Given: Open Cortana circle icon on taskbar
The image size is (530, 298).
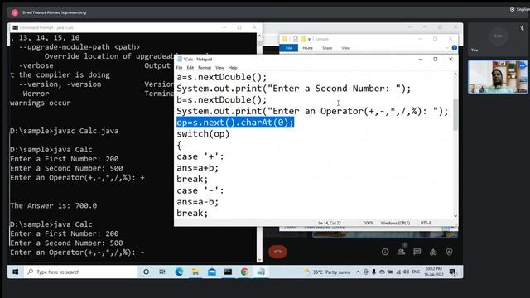Looking at the screenshot, I should pyautogui.click(x=146, y=272).
